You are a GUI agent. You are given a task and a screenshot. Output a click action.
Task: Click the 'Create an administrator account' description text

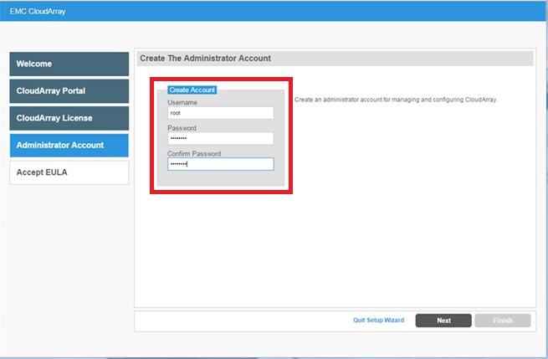(396, 100)
